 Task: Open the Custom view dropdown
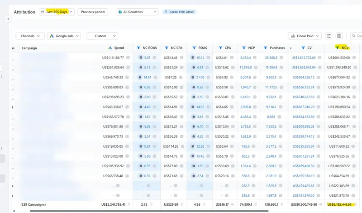click(102, 36)
